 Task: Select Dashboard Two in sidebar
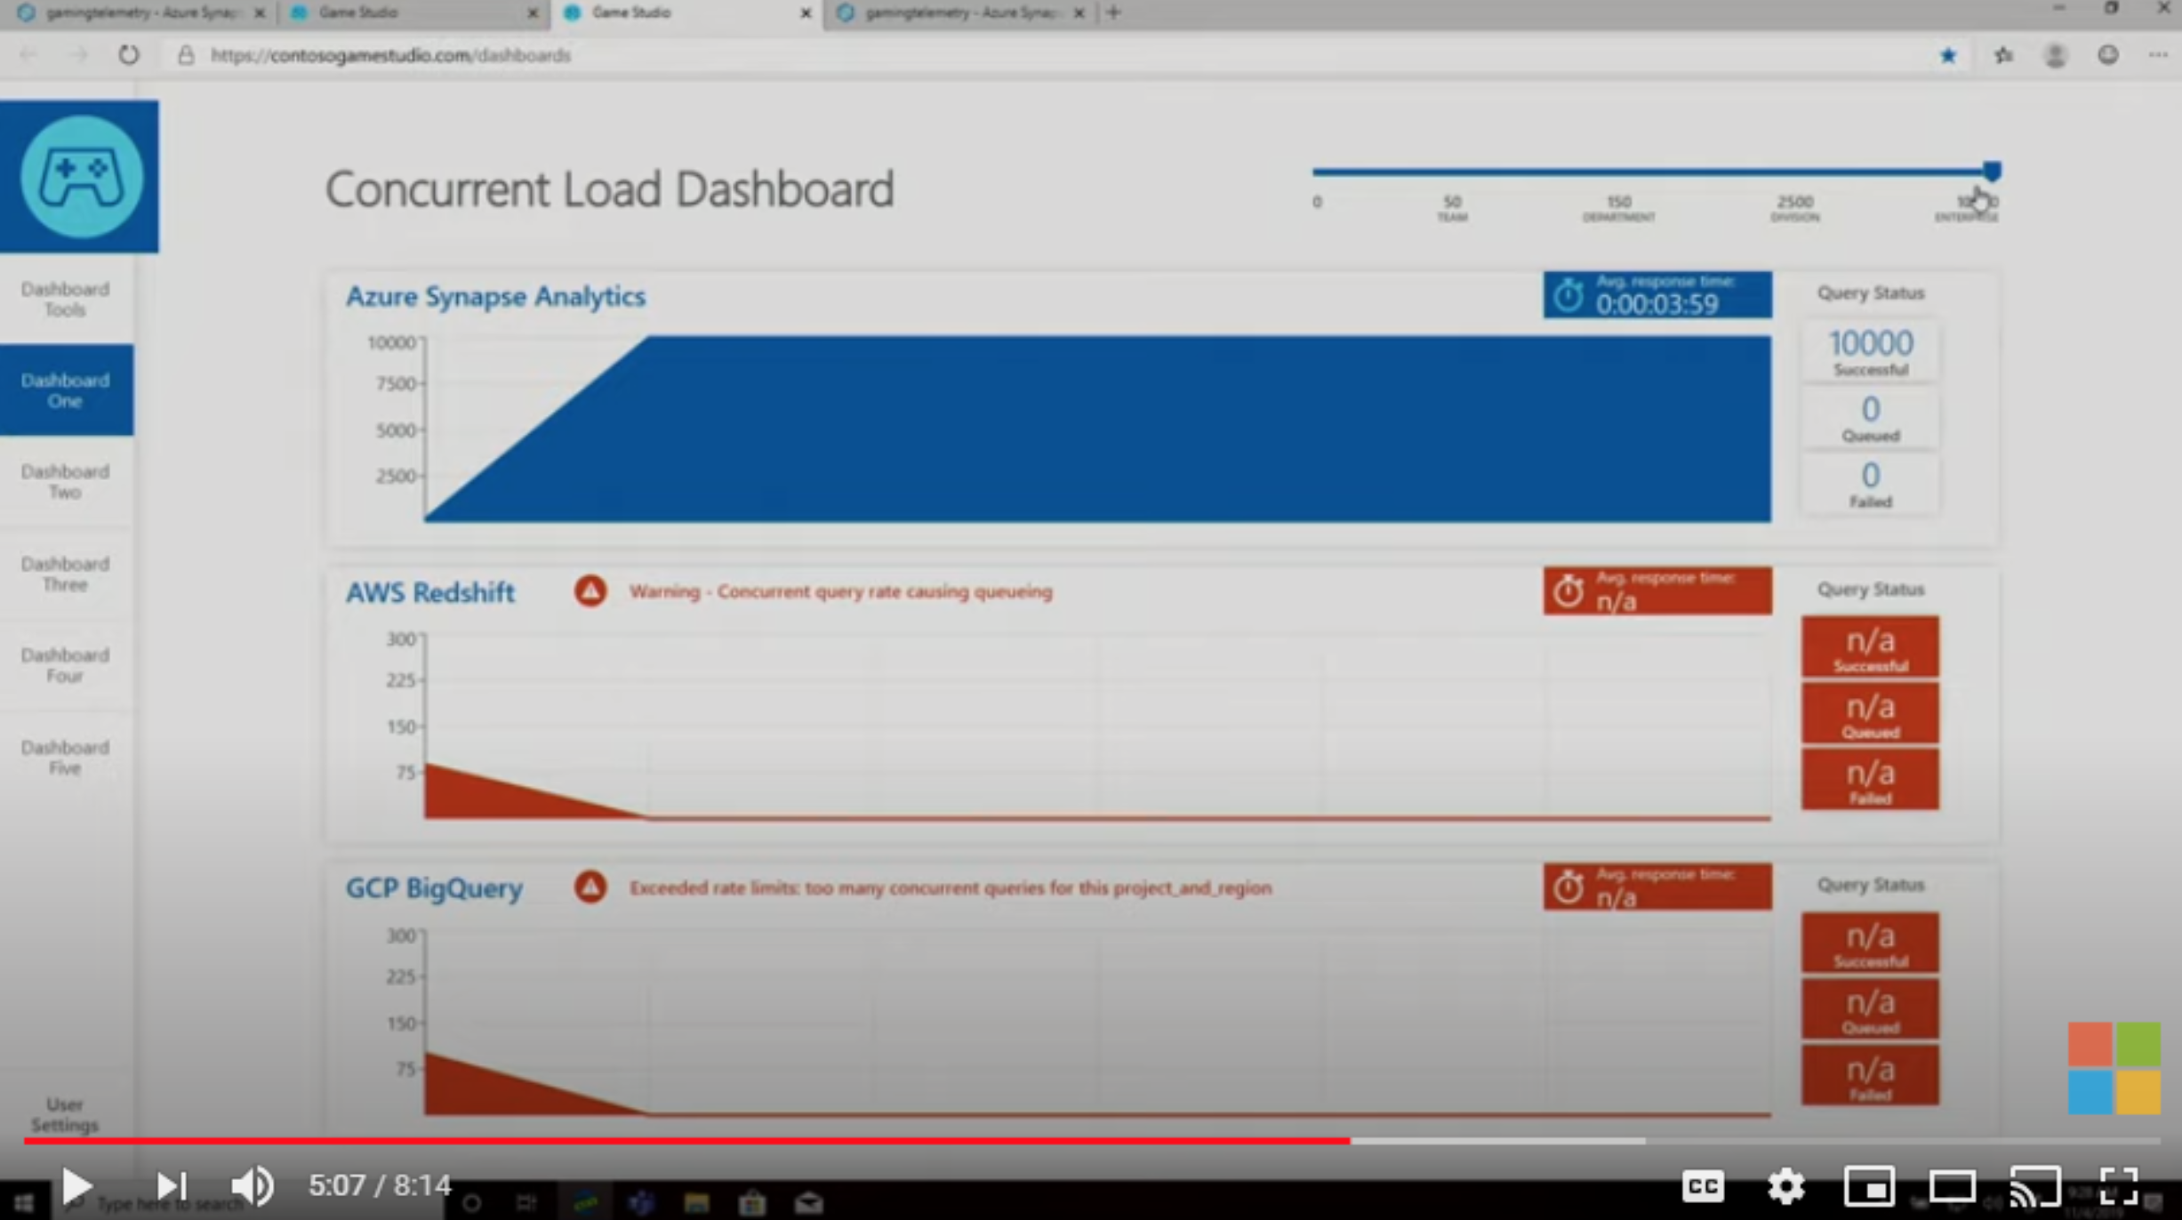click(66, 481)
